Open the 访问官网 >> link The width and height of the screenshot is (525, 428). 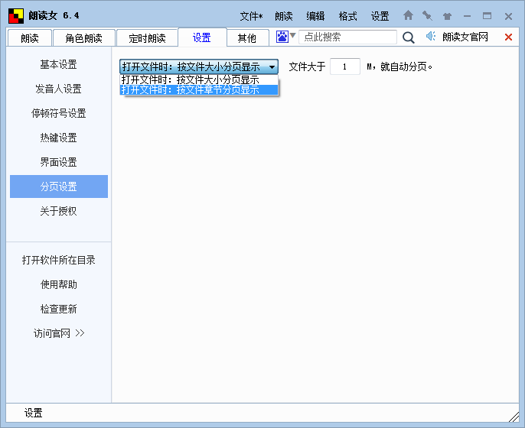pos(59,333)
